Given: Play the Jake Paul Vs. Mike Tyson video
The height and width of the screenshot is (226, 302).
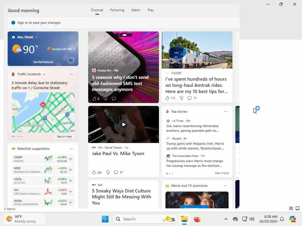Looking at the screenshot, I should click(x=124, y=124).
